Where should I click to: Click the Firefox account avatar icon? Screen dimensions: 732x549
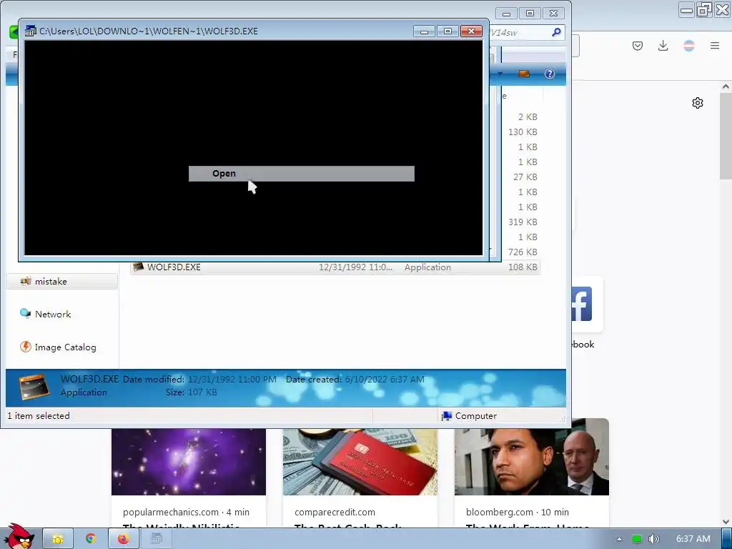point(689,46)
